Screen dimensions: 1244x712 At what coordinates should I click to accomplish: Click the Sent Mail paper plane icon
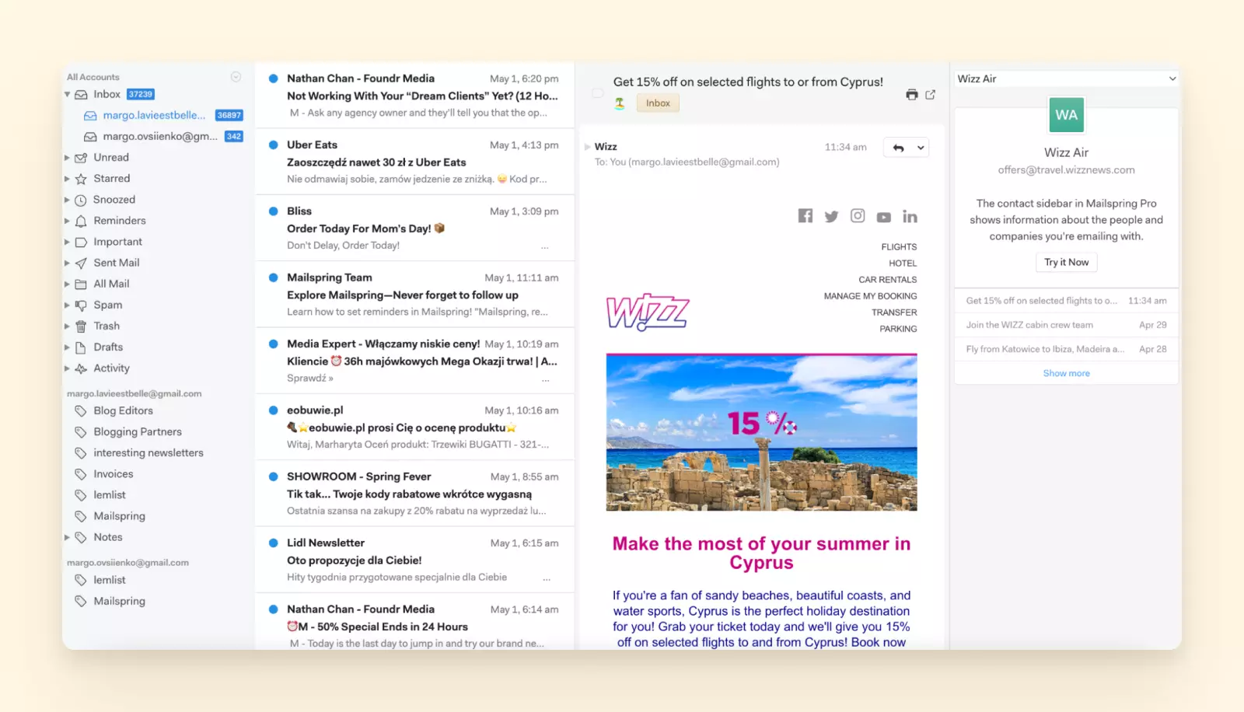pyautogui.click(x=81, y=263)
